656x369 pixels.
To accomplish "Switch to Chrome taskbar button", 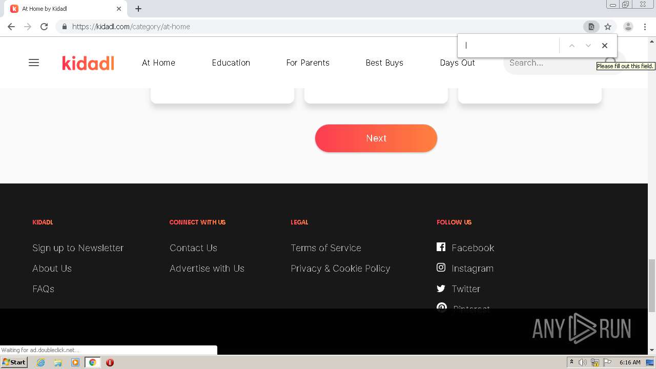I will click(x=93, y=362).
